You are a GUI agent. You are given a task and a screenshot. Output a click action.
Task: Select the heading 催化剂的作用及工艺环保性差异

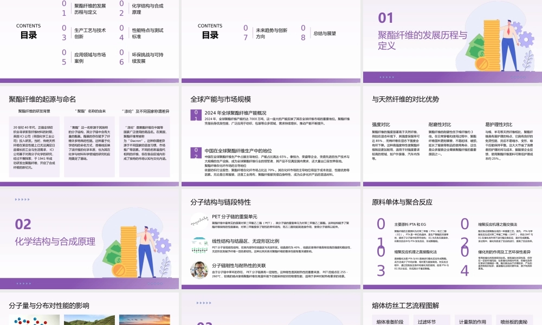[504, 252]
